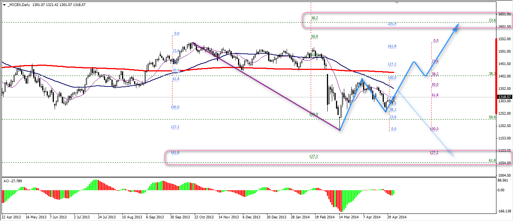This screenshot has height=221, width=513.
Task: Click the 22 Apr 2013 date label
Action: [12, 217]
